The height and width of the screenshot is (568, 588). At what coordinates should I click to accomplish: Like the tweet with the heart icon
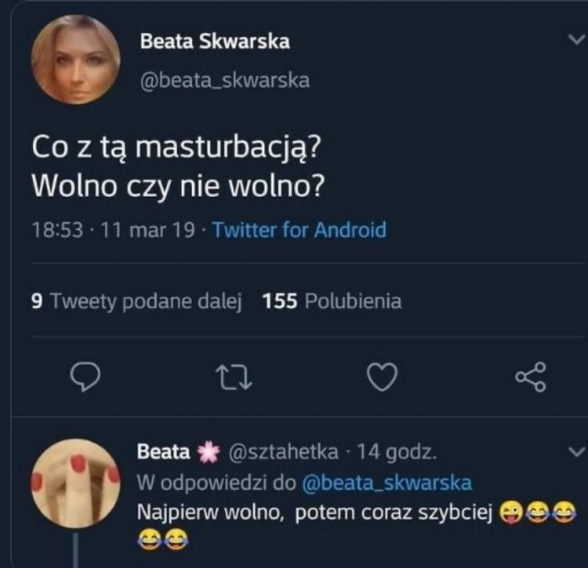coord(381,377)
